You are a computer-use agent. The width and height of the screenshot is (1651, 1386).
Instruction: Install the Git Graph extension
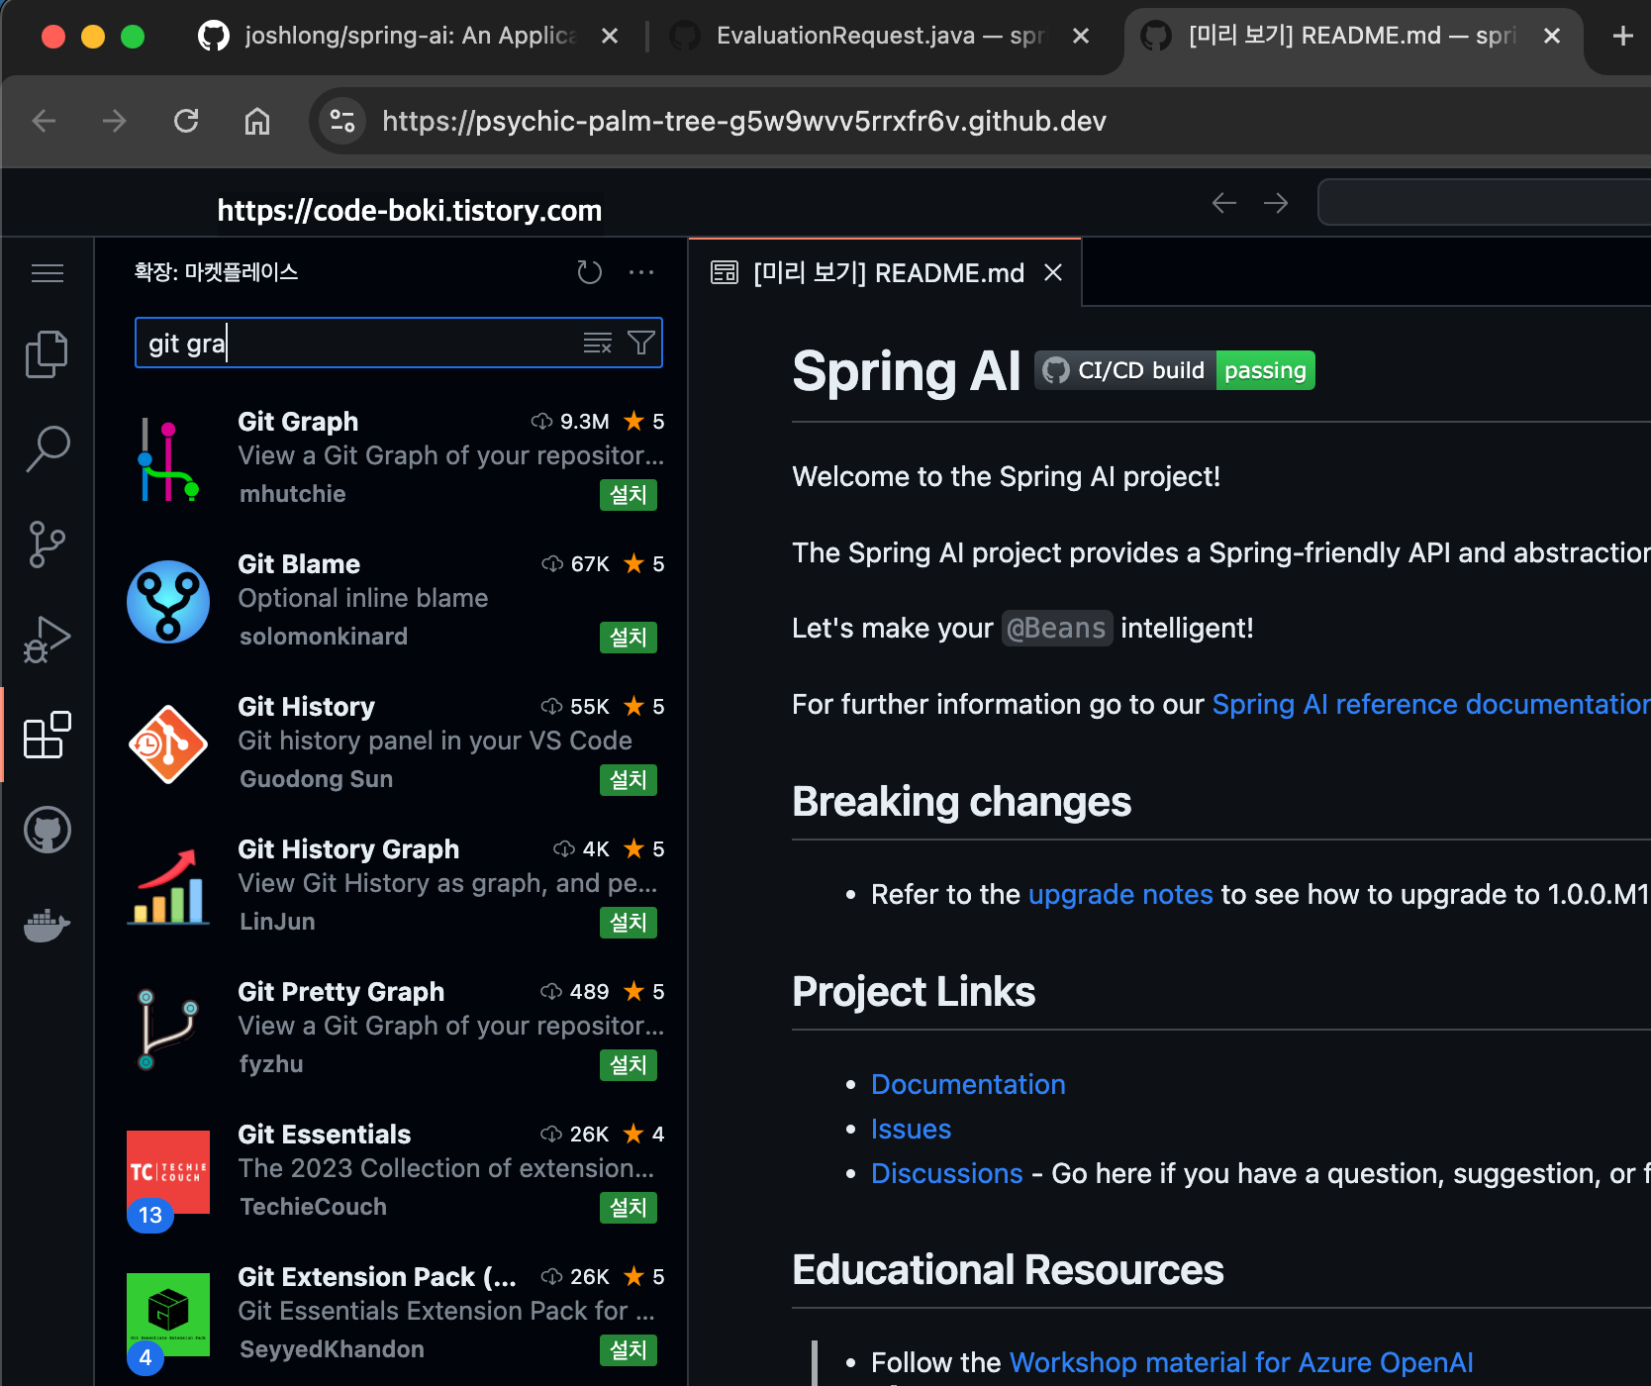[x=629, y=495]
